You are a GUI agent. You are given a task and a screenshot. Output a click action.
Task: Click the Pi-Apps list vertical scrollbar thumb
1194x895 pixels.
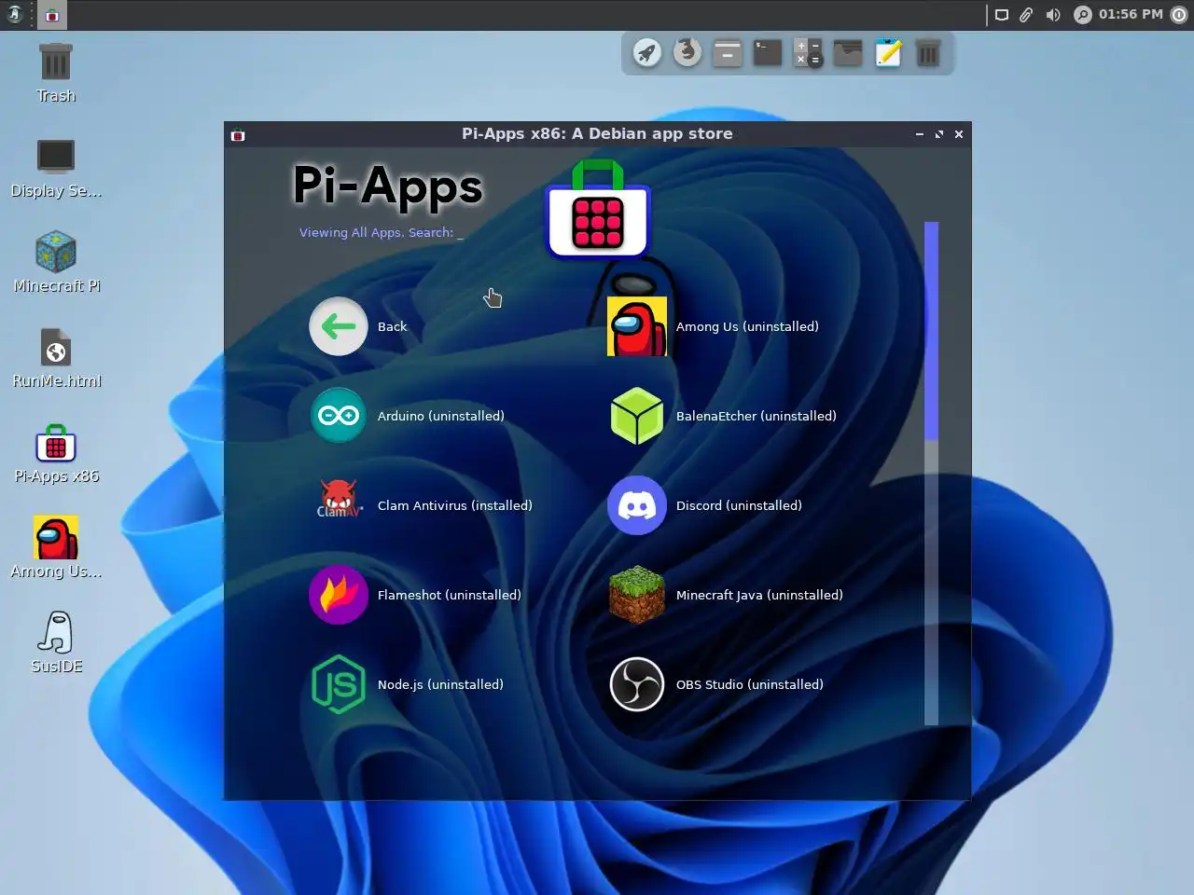click(x=931, y=330)
